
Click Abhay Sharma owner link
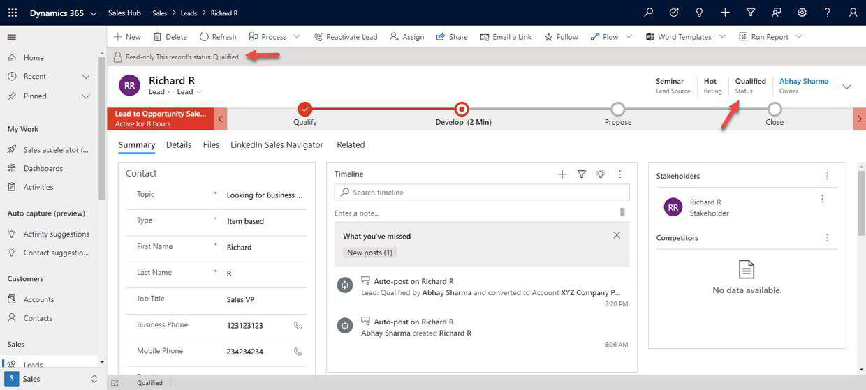804,81
